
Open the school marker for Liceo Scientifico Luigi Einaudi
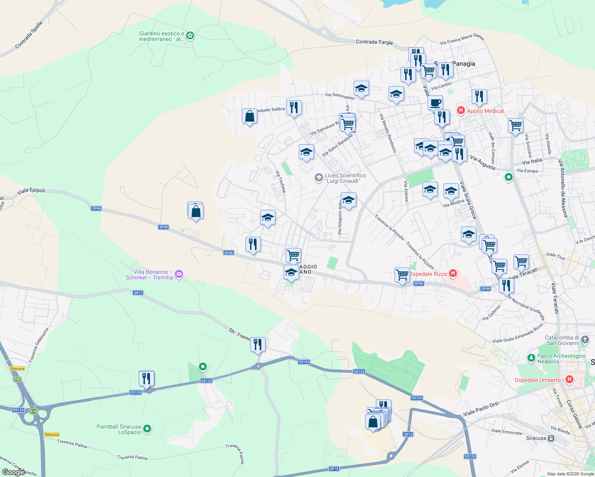(x=319, y=178)
